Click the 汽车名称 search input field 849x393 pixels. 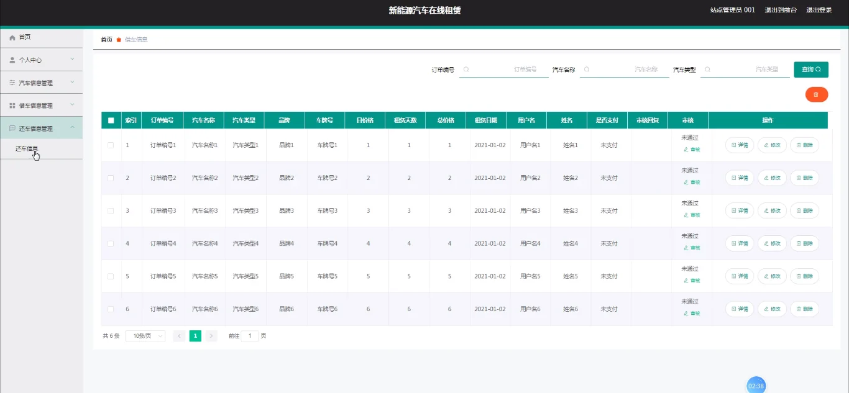(x=625, y=70)
